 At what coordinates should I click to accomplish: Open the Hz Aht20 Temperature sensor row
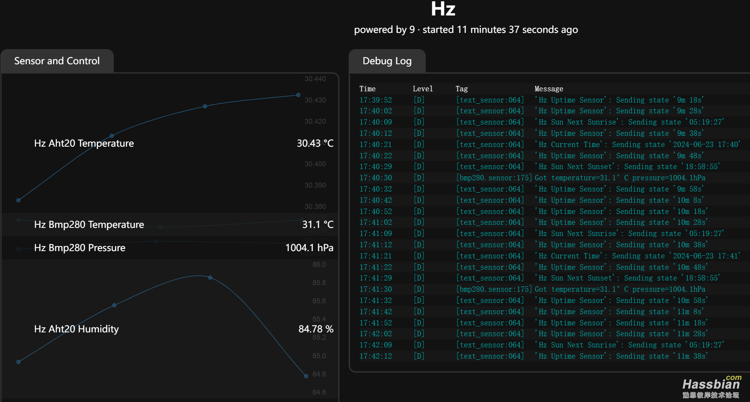click(x=170, y=143)
